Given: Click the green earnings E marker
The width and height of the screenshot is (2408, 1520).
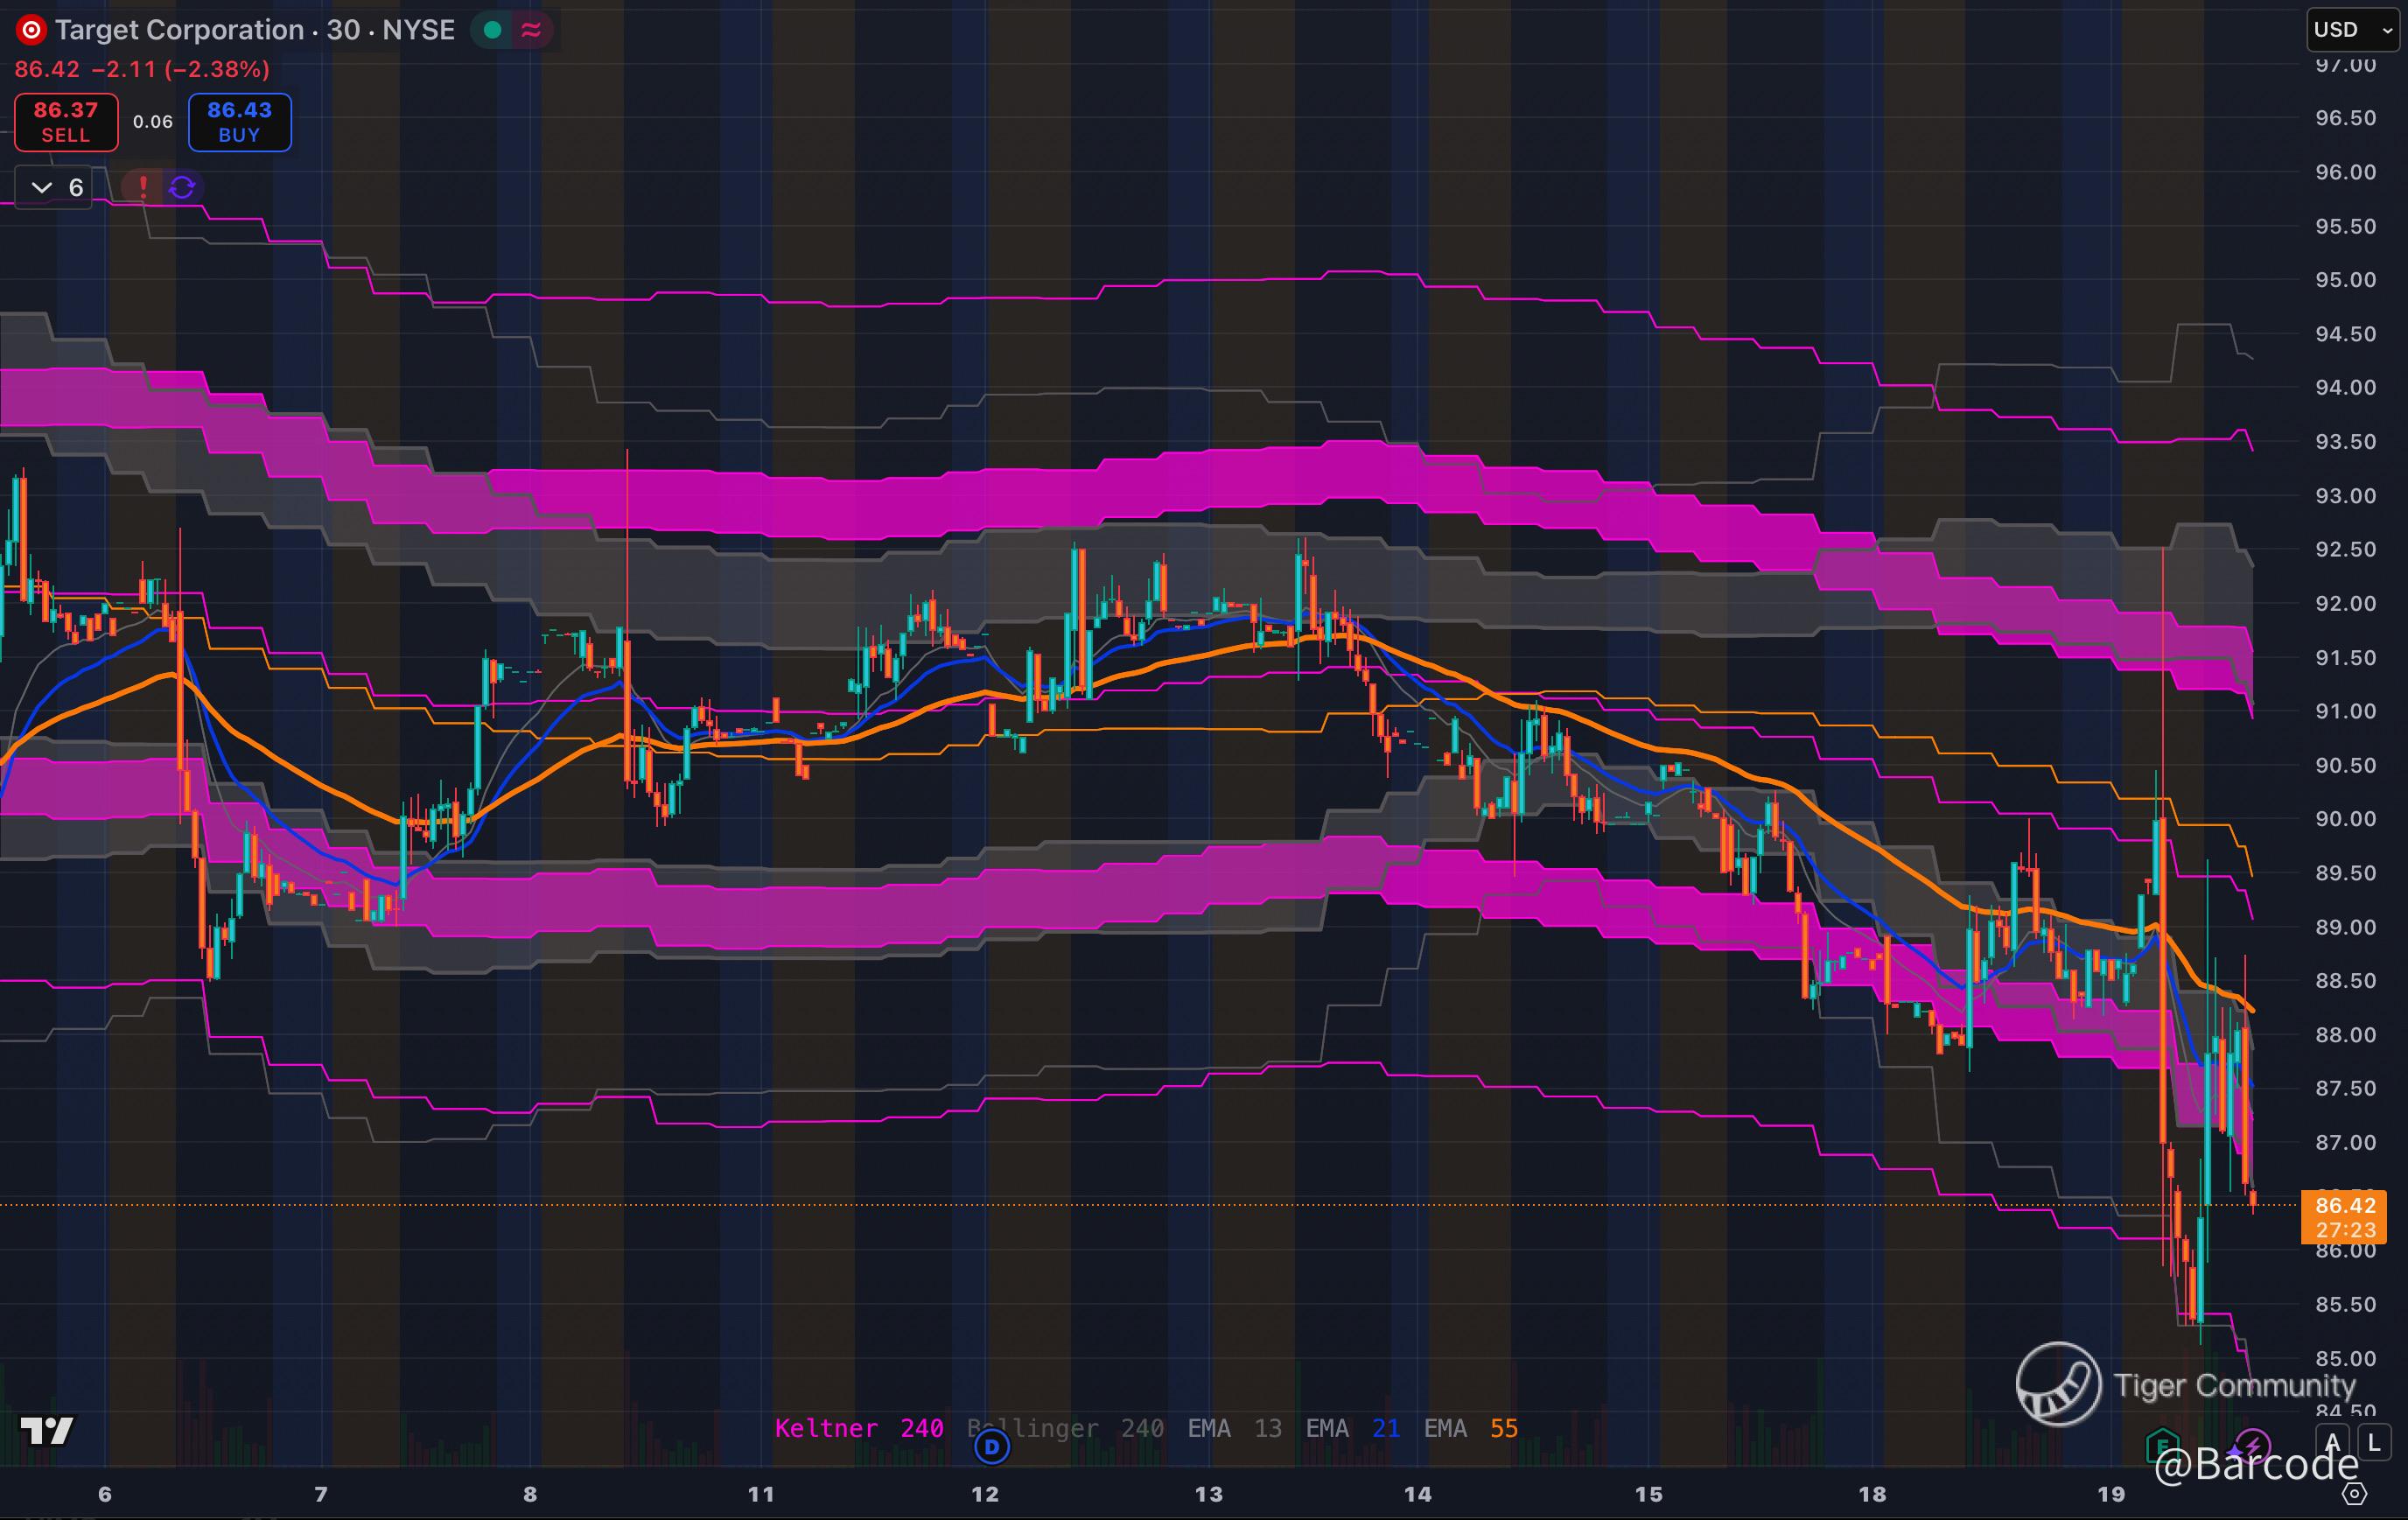Looking at the screenshot, I should [x=2162, y=1445].
